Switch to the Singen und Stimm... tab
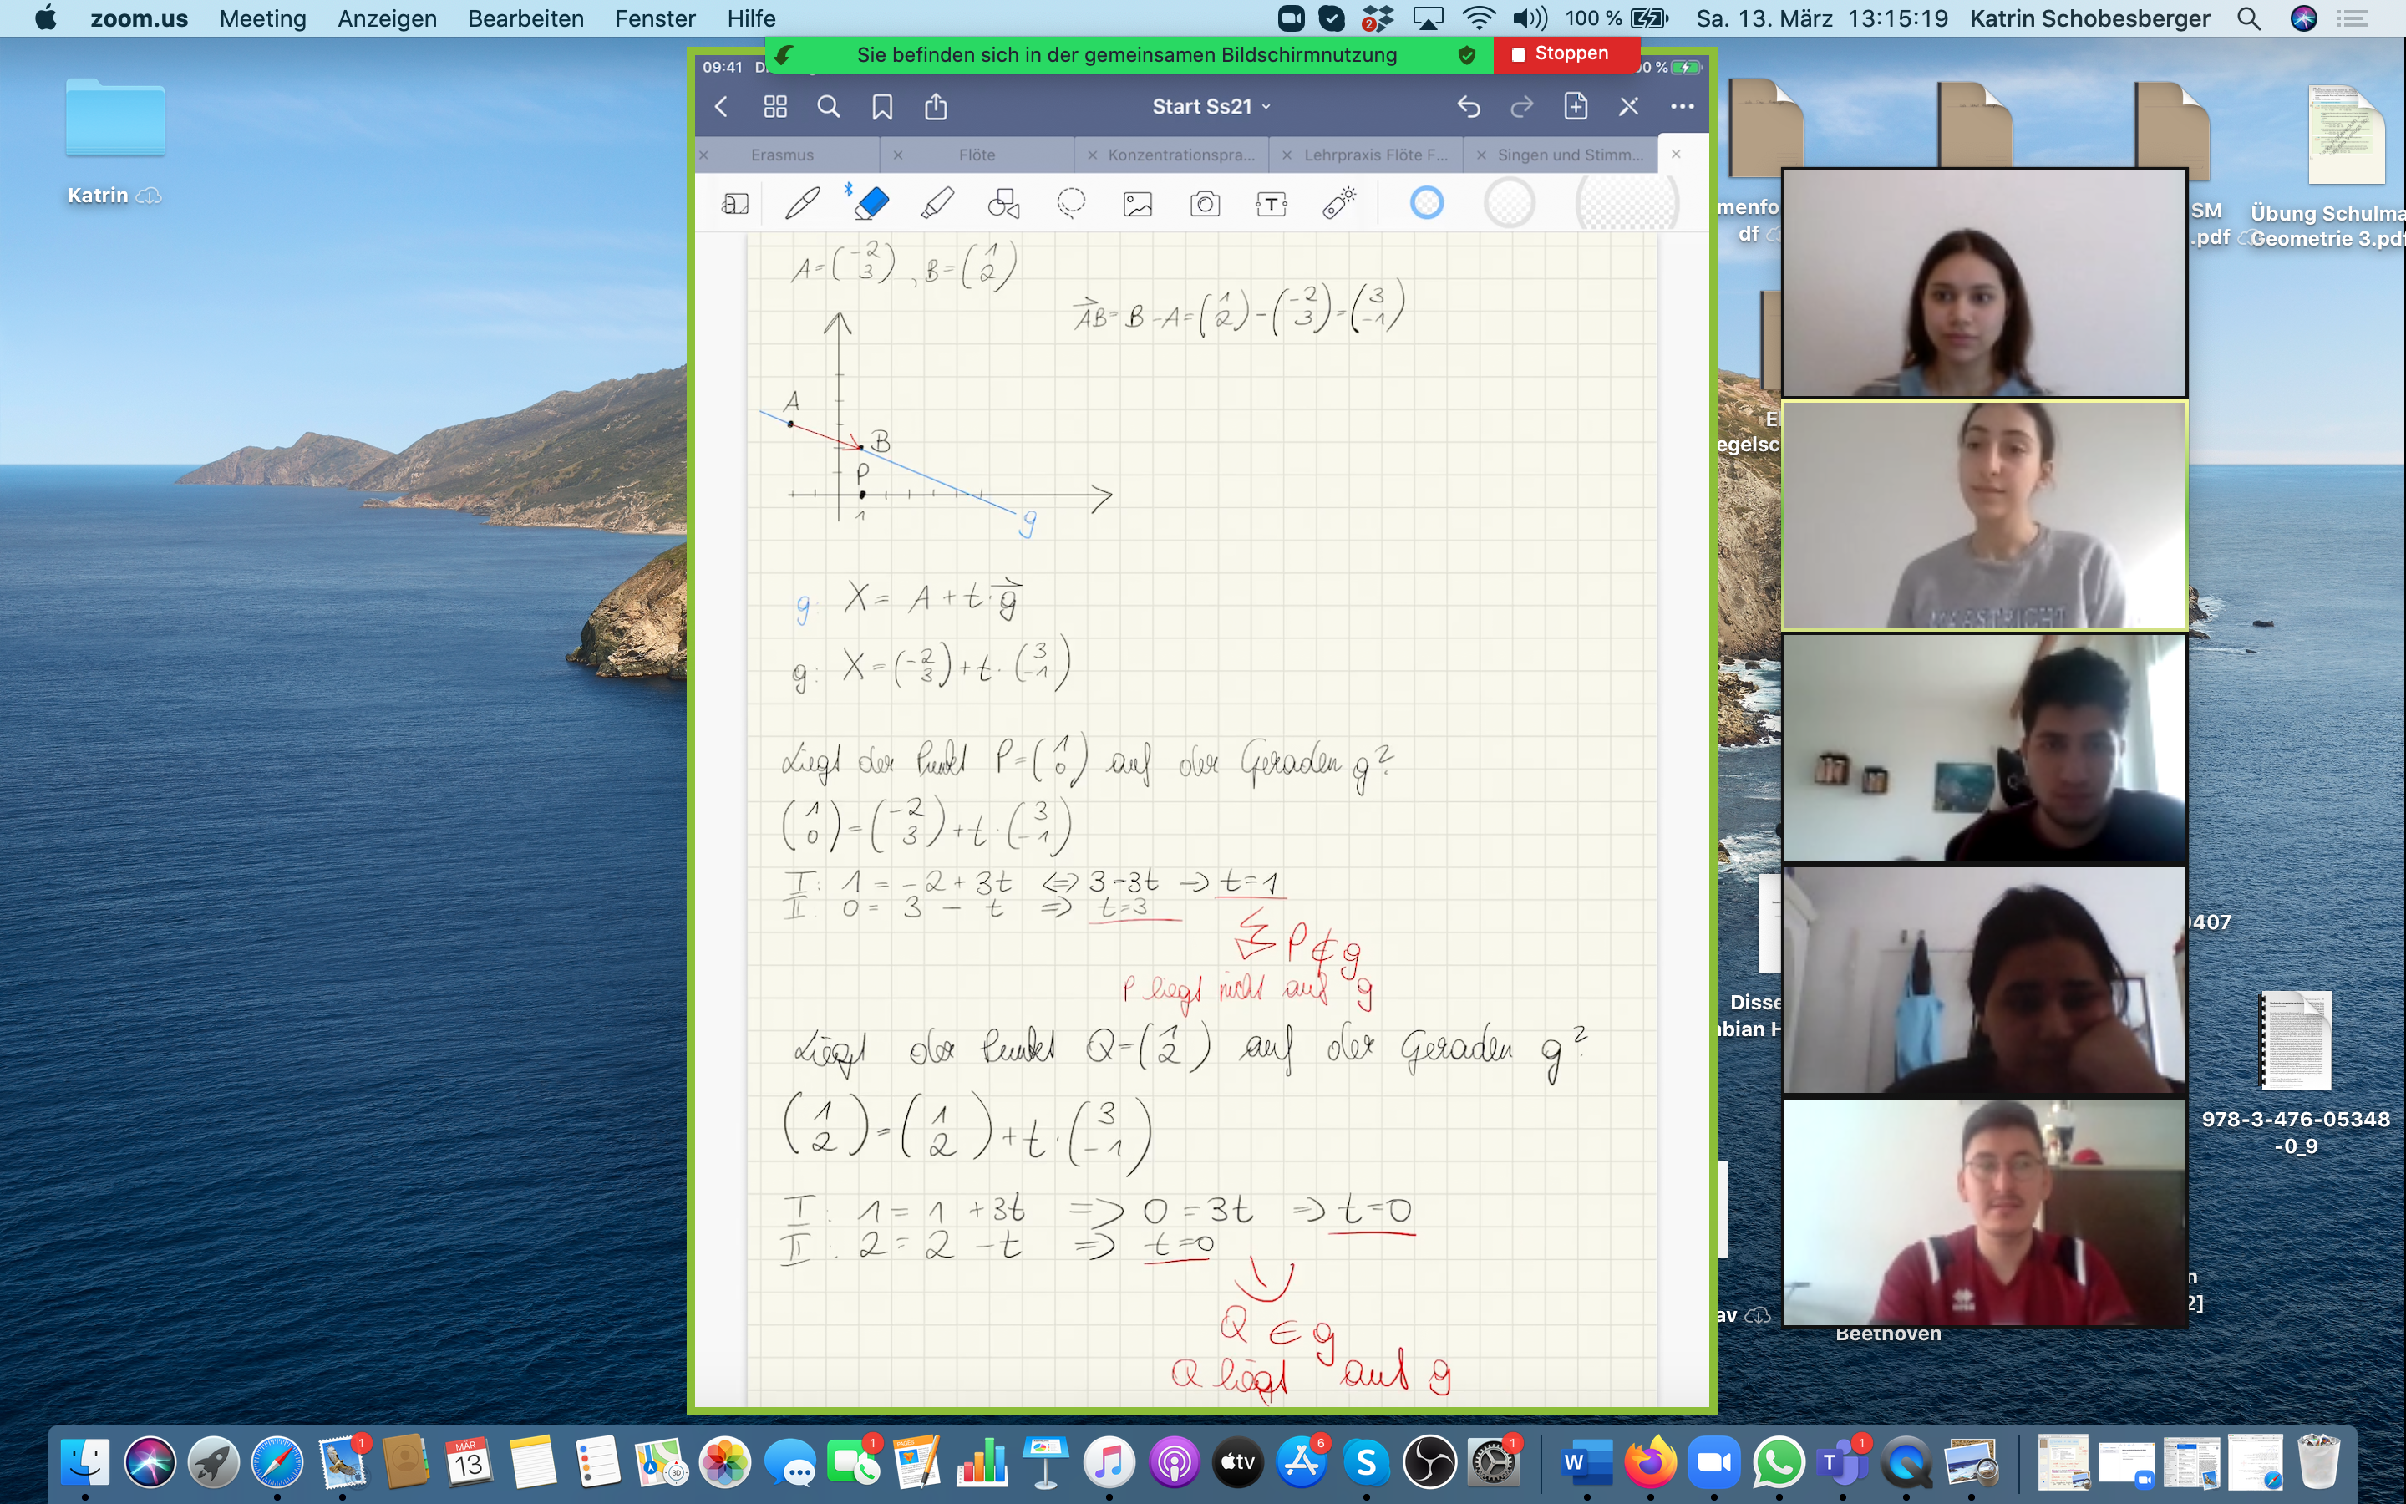The image size is (2406, 1504). (x=1570, y=155)
